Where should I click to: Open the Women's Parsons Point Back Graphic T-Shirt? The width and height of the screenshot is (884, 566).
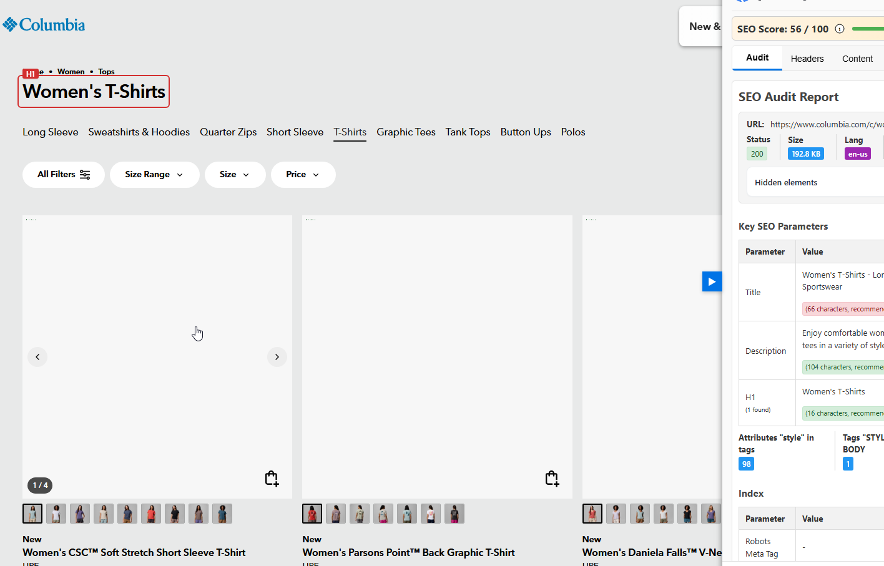click(x=409, y=552)
